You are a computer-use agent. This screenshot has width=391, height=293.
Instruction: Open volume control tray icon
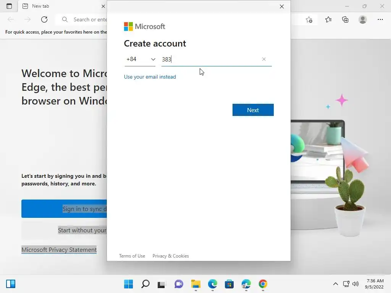[355, 284]
